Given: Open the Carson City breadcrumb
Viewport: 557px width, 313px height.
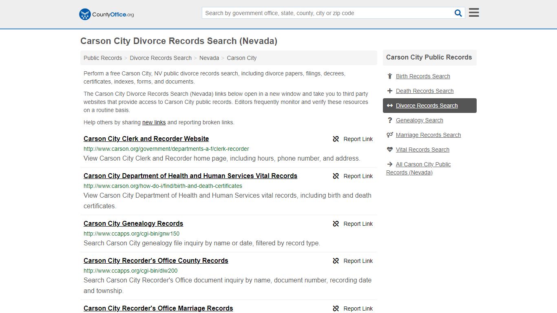Looking at the screenshot, I should (242, 58).
